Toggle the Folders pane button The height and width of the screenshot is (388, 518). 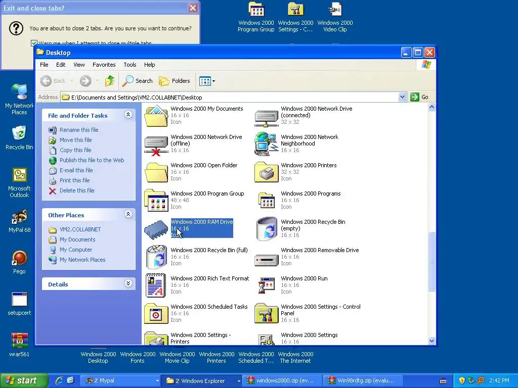tap(175, 81)
